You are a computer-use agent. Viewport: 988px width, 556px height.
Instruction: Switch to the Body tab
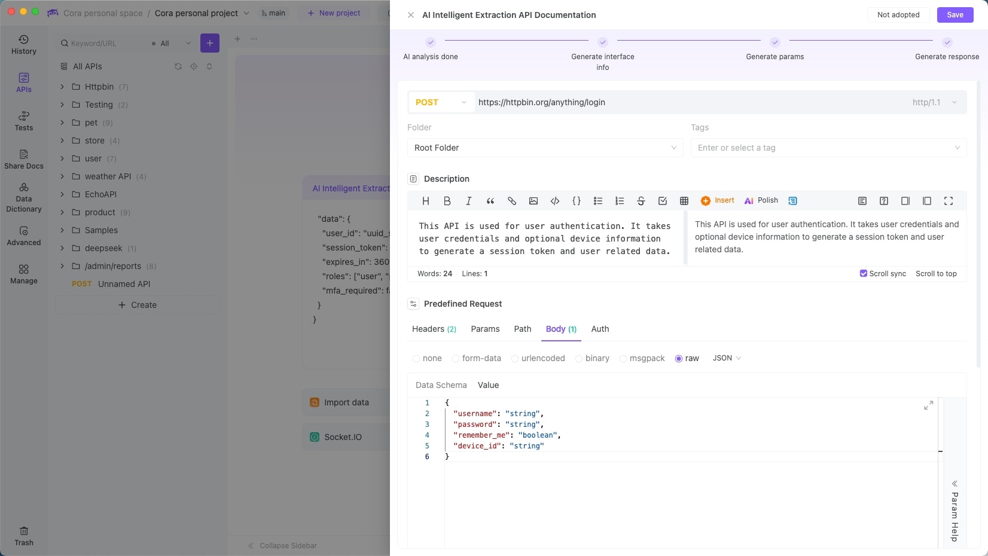pos(561,329)
